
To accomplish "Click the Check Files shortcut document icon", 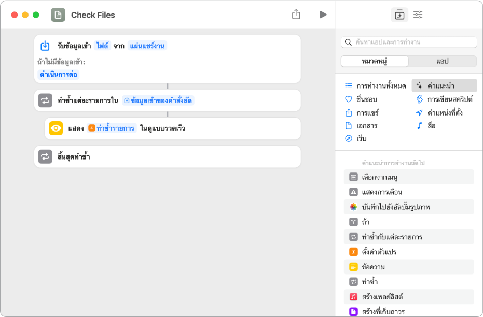I will [58, 15].
